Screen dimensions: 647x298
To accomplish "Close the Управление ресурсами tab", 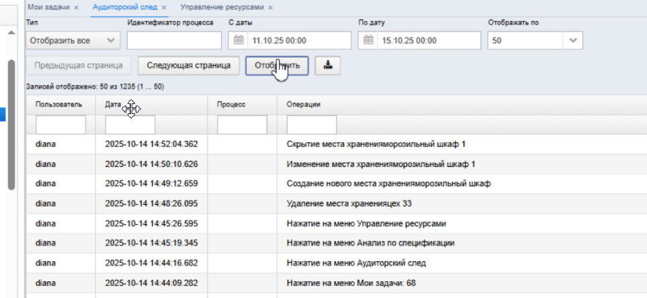I will pyautogui.click(x=270, y=7).
